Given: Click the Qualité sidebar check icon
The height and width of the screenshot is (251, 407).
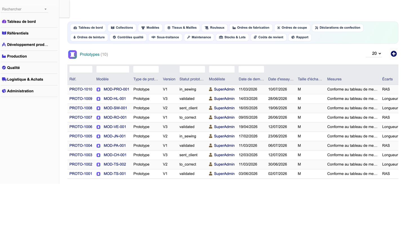Looking at the screenshot, I should pyautogui.click(x=4, y=68).
